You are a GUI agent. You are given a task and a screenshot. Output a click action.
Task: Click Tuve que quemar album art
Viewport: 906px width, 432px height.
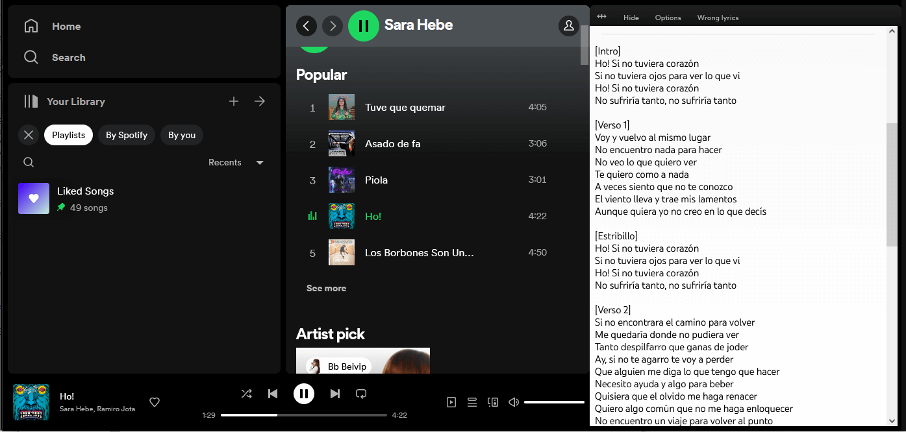342,108
